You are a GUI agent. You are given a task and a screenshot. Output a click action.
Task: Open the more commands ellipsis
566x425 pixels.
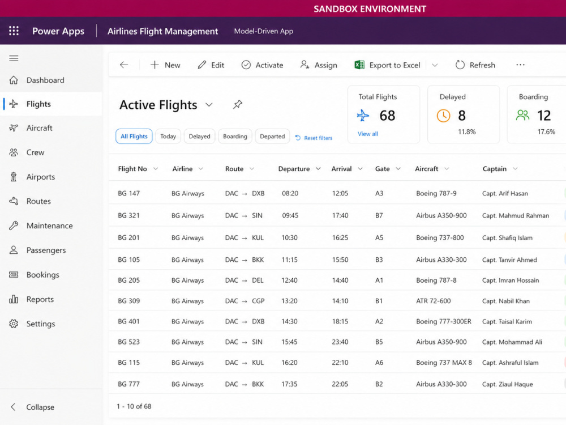[520, 65]
